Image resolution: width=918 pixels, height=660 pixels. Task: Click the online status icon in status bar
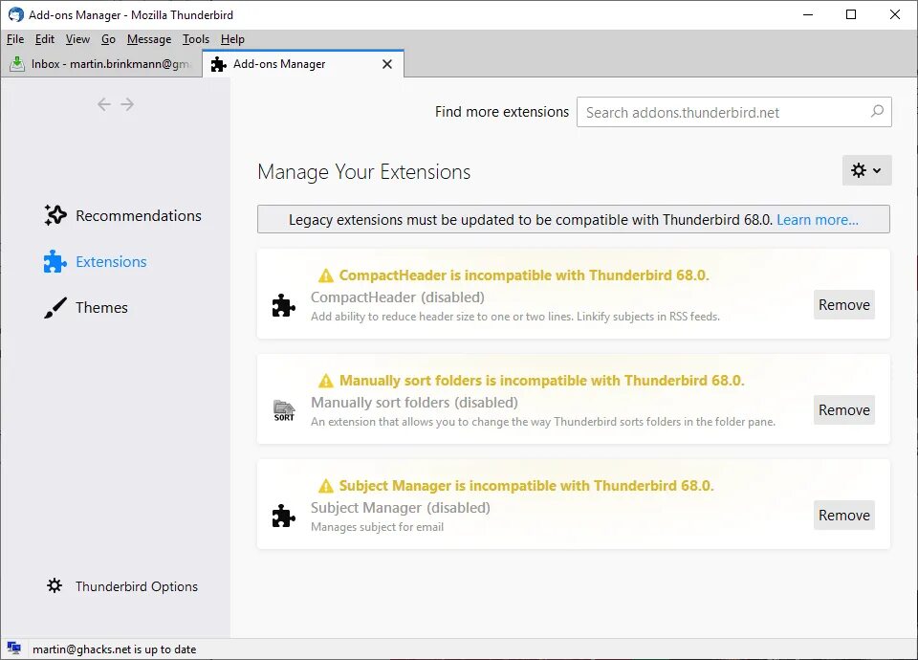14,649
